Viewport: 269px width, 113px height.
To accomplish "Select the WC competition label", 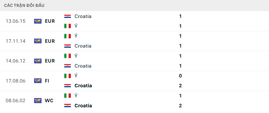I will [49, 101].
